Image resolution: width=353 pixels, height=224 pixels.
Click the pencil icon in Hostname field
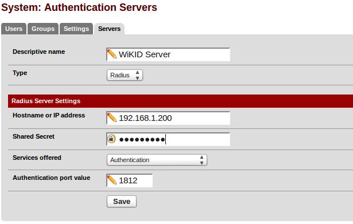click(112, 118)
